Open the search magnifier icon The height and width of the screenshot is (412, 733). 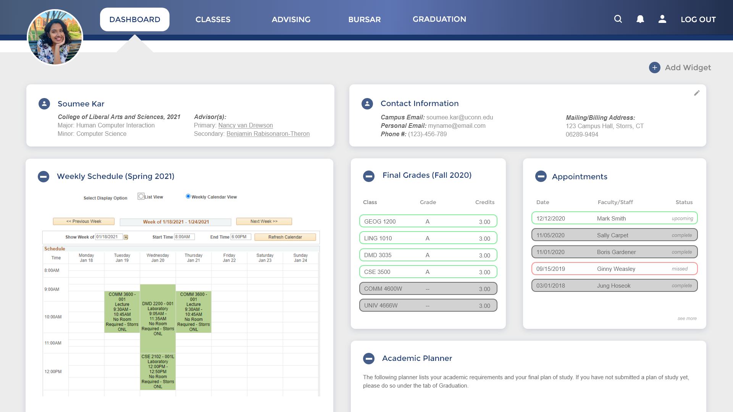pos(618,19)
